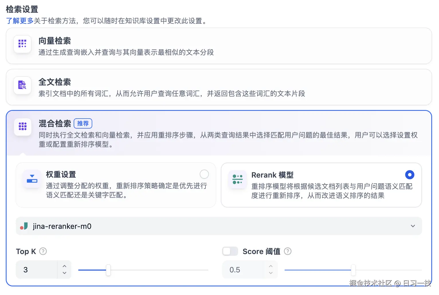Screen dimensions: 439x295
Task: Decrease Score value with the stepper down arrow
Action: (270, 273)
